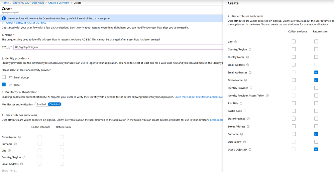This screenshot has height=172, width=334.
Task: Check Collect attribute for Given Name in the main form
Action: tap(39, 137)
